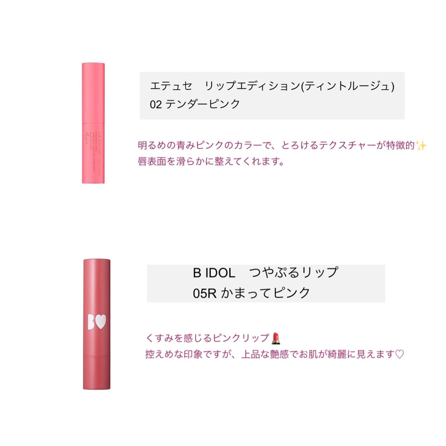446x446 pixels.
Task: Click the red lipstick emoji
Action: pos(276,338)
